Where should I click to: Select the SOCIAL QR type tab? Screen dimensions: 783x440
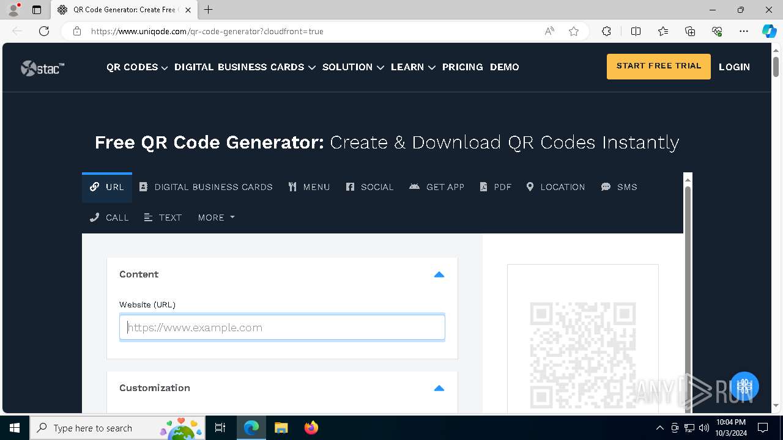(370, 187)
